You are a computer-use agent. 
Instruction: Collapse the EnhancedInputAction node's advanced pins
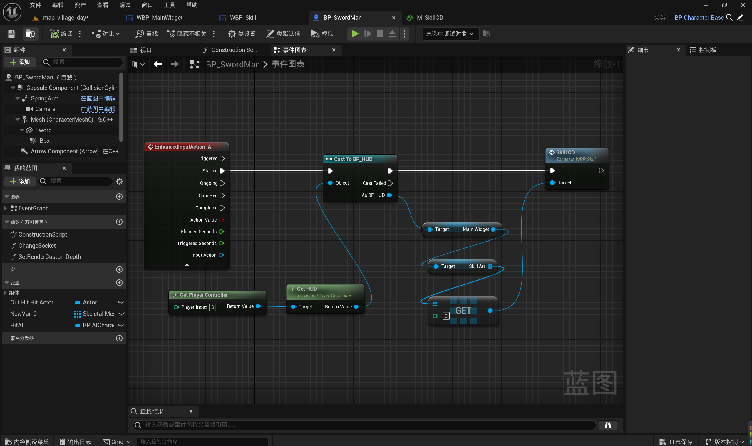pyautogui.click(x=187, y=265)
